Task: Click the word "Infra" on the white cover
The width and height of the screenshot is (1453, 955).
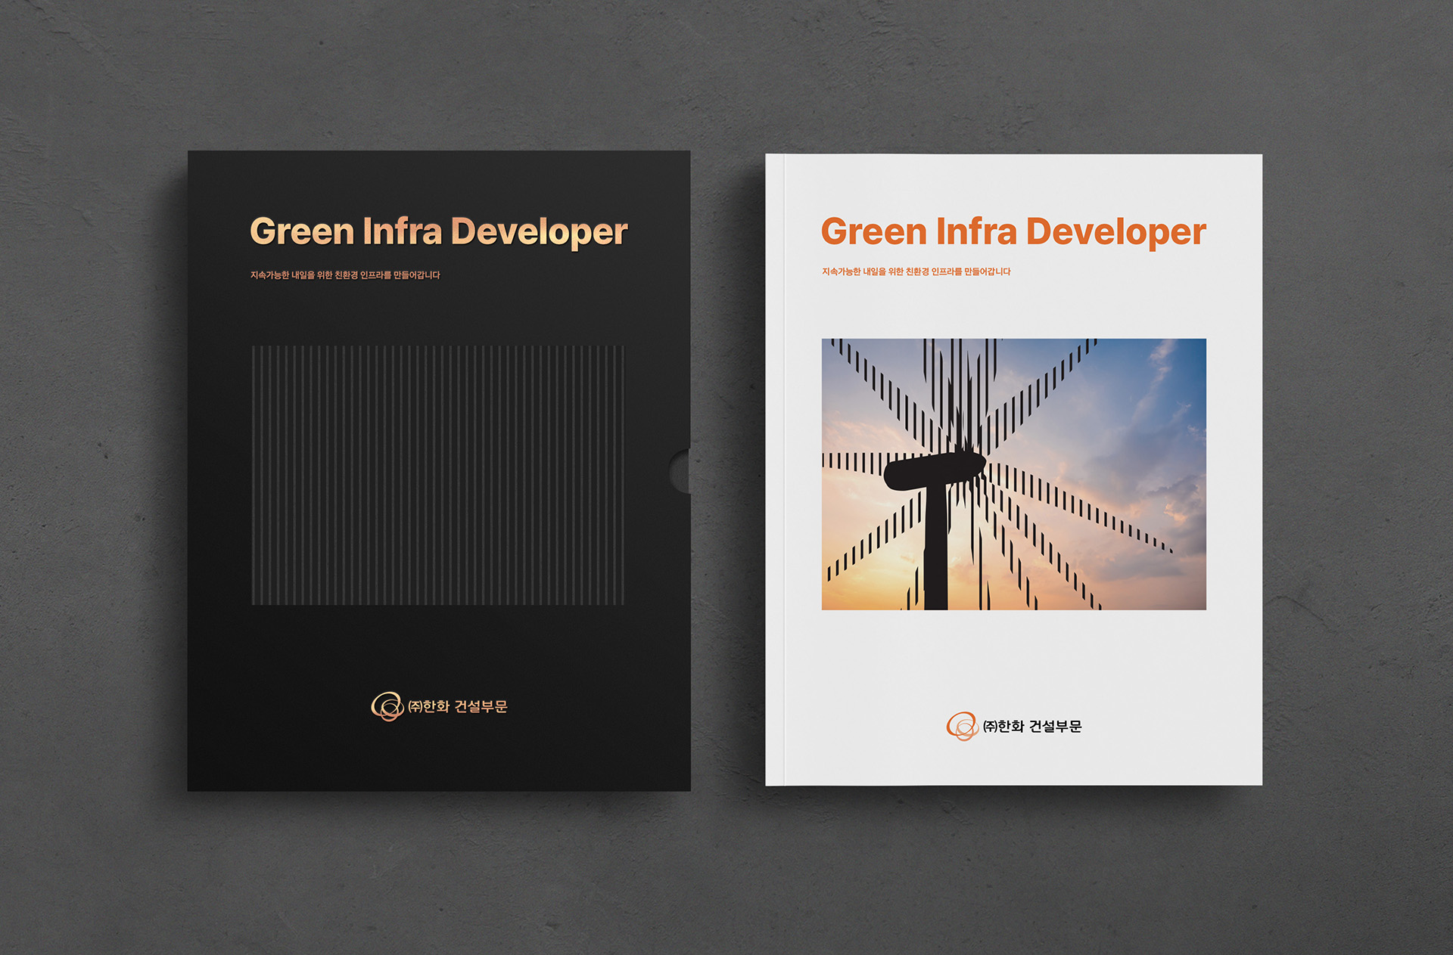Action: tap(975, 231)
